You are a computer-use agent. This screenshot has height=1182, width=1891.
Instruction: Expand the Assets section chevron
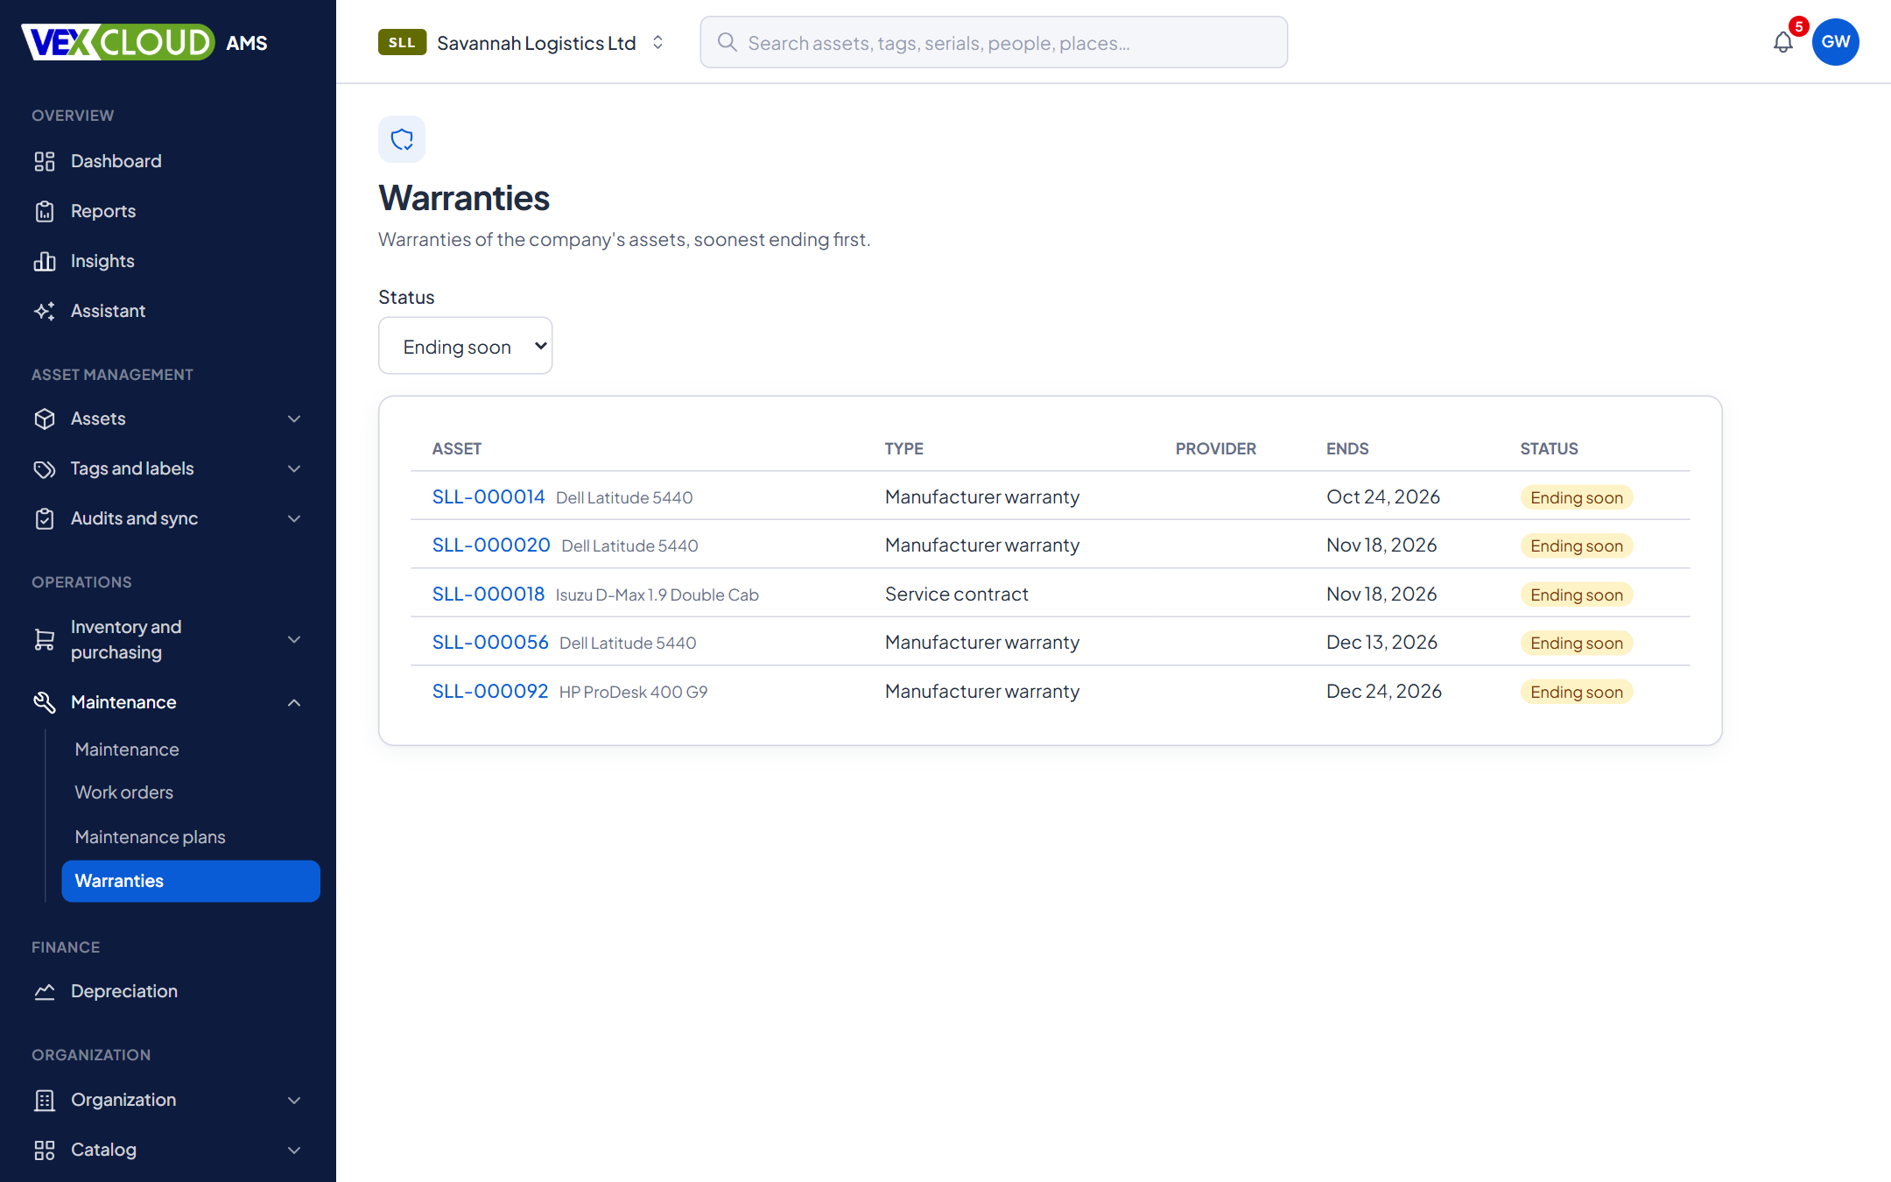coord(294,419)
